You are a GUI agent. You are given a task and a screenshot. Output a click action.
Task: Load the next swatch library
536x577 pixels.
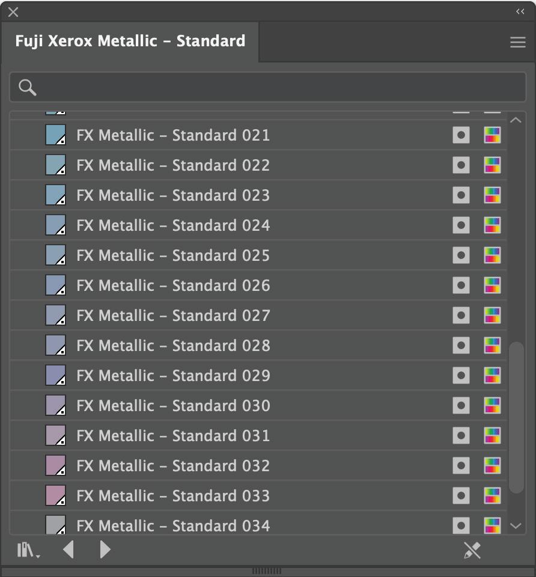point(105,549)
